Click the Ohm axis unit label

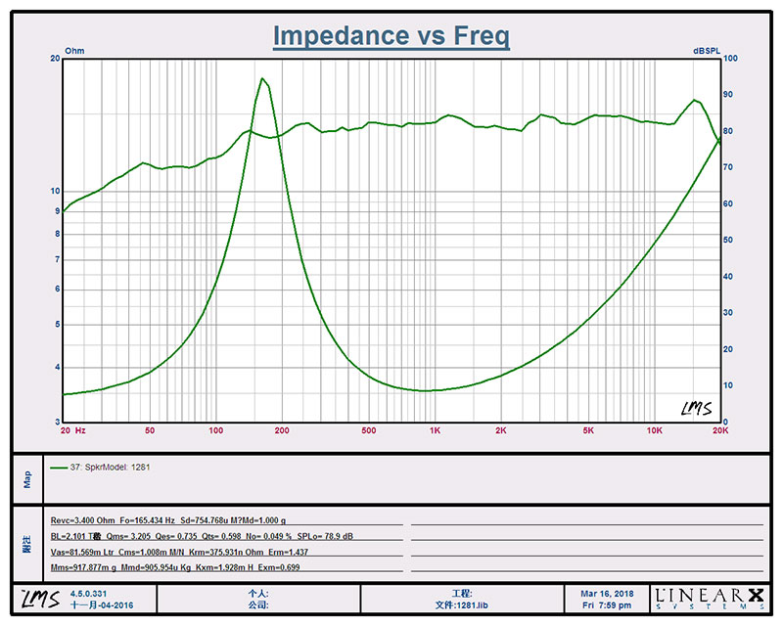(x=74, y=50)
